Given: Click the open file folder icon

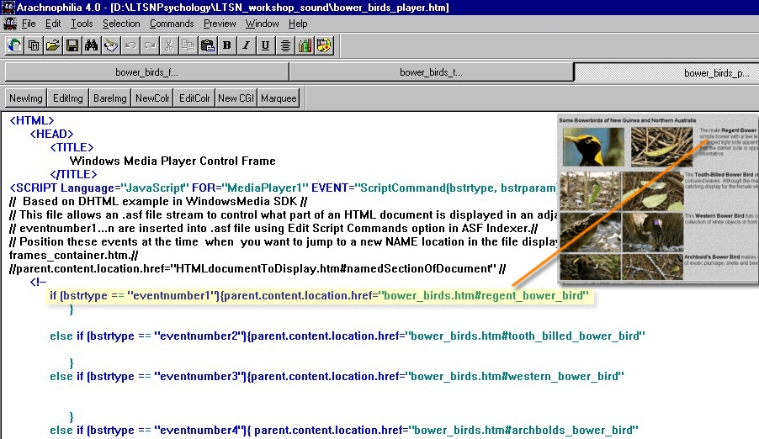Looking at the screenshot, I should [53, 45].
